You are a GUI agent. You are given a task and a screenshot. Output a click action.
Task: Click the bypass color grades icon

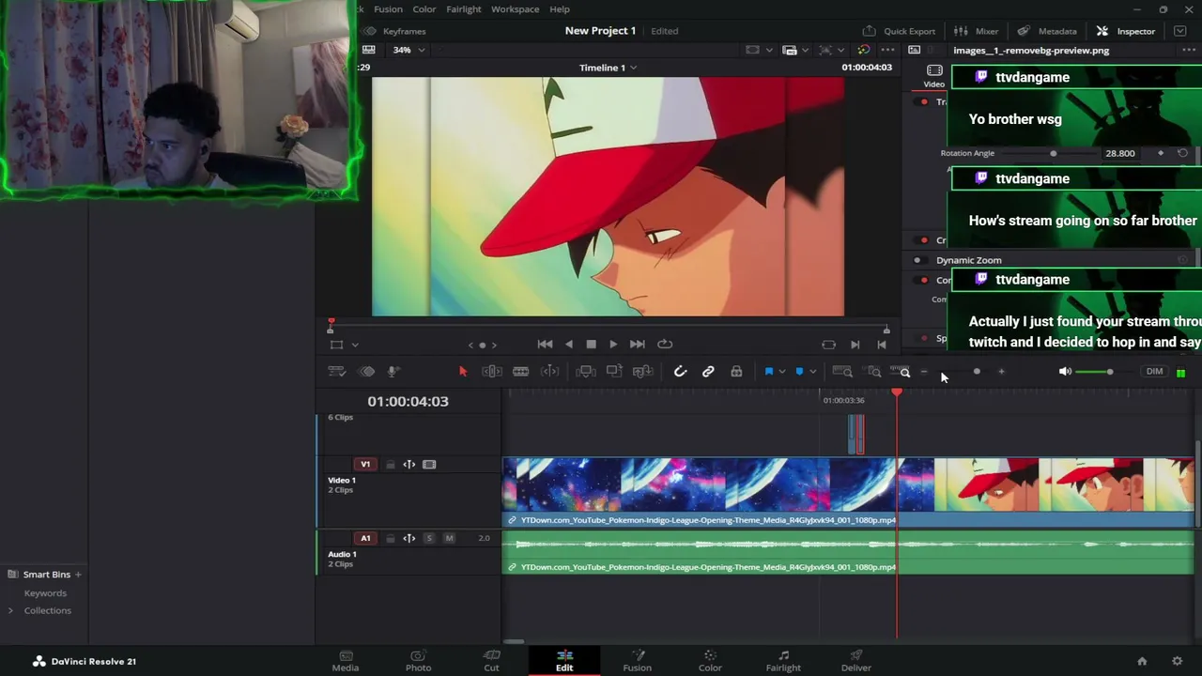pos(863,50)
